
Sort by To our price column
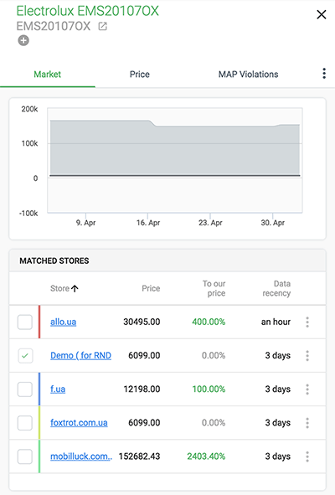tap(214, 288)
